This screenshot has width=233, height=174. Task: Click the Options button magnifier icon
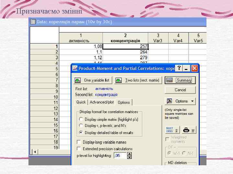[169, 101]
